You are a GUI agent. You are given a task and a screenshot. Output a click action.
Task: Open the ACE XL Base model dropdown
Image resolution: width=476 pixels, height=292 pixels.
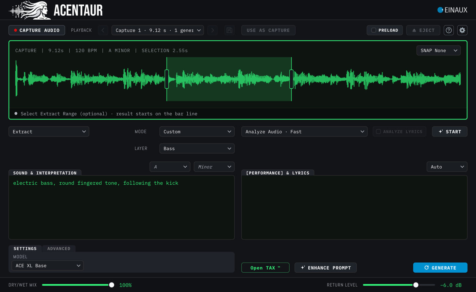click(x=48, y=266)
